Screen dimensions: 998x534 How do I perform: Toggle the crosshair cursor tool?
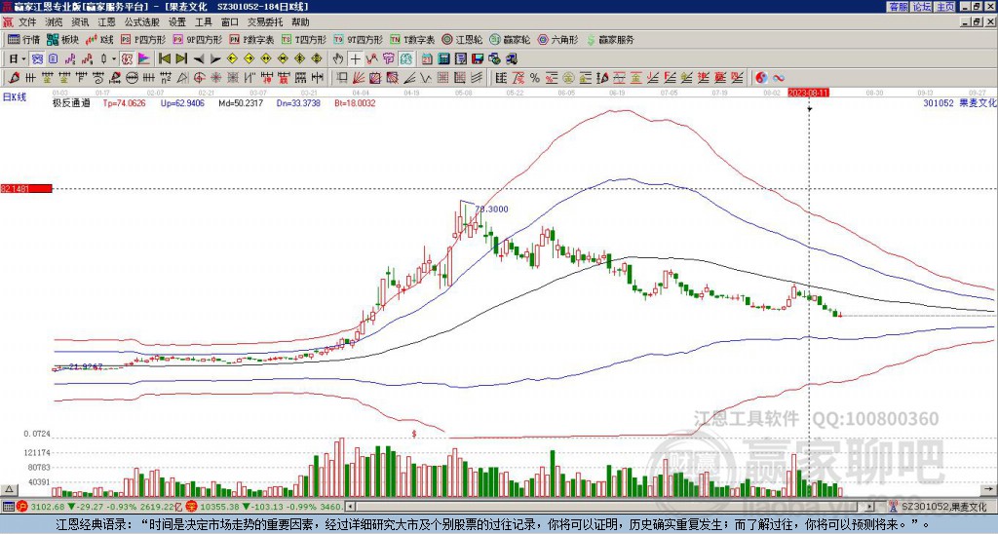355,58
